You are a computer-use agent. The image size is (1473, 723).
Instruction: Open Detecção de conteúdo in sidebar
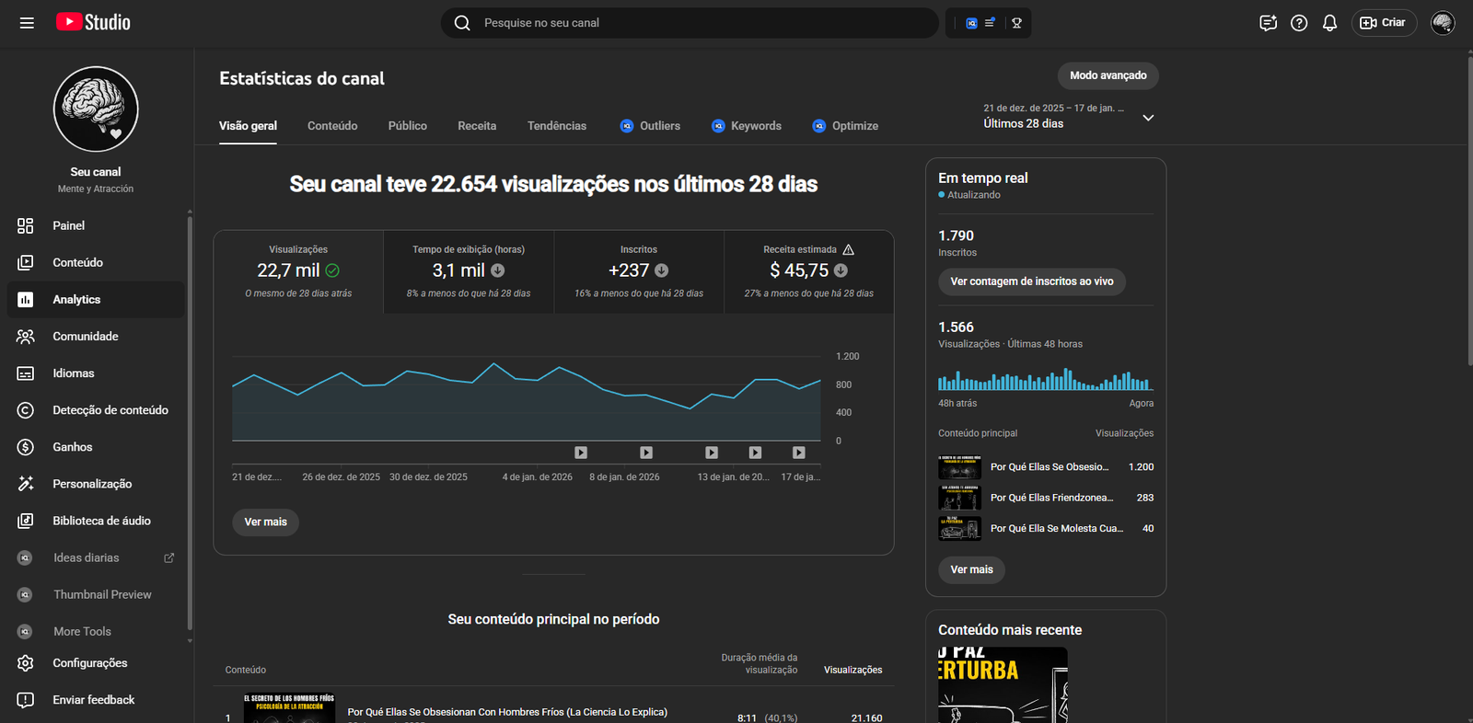pyautogui.click(x=110, y=410)
